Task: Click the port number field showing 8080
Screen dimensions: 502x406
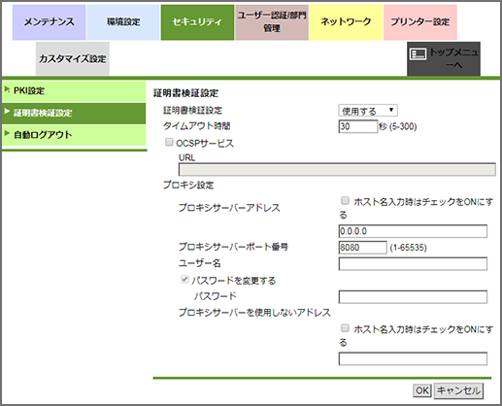Action: (362, 248)
